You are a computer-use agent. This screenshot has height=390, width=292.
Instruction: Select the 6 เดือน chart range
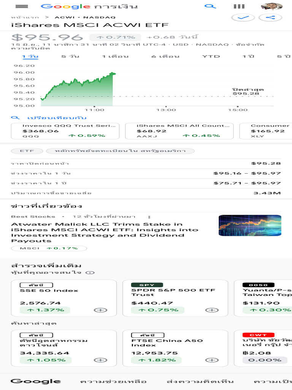click(x=165, y=56)
